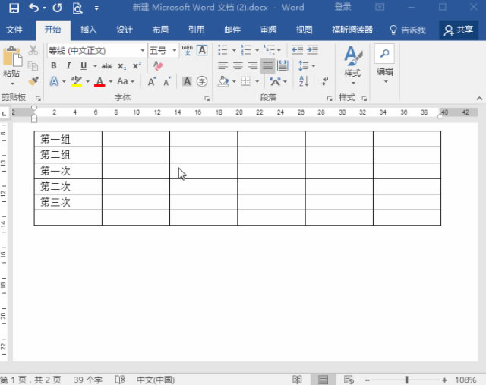The image size is (486, 385).
Task: Add a character border with the boxed A
Action: pos(202,50)
